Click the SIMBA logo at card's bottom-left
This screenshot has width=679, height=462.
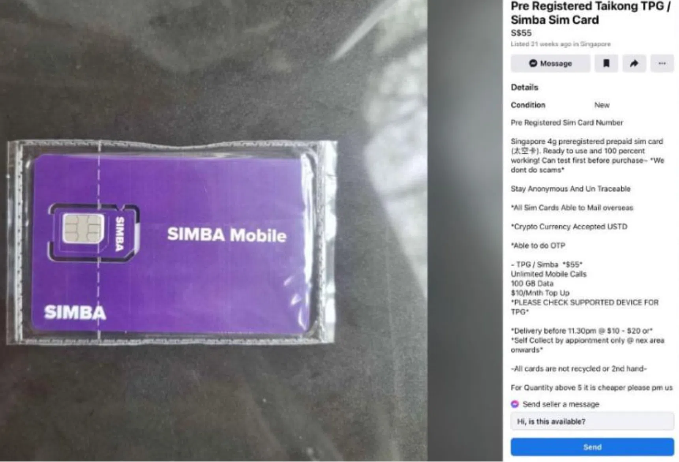tap(75, 312)
